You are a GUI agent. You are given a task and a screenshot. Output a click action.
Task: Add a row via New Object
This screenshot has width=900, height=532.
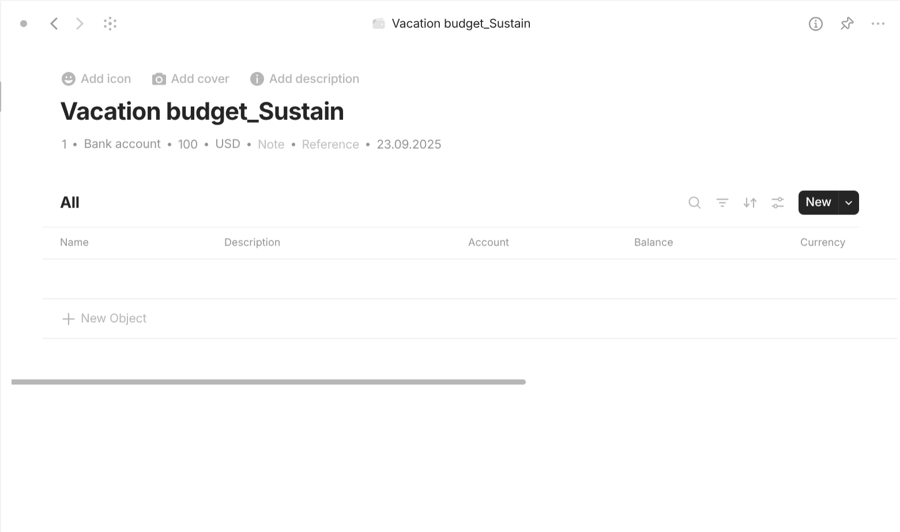click(104, 318)
